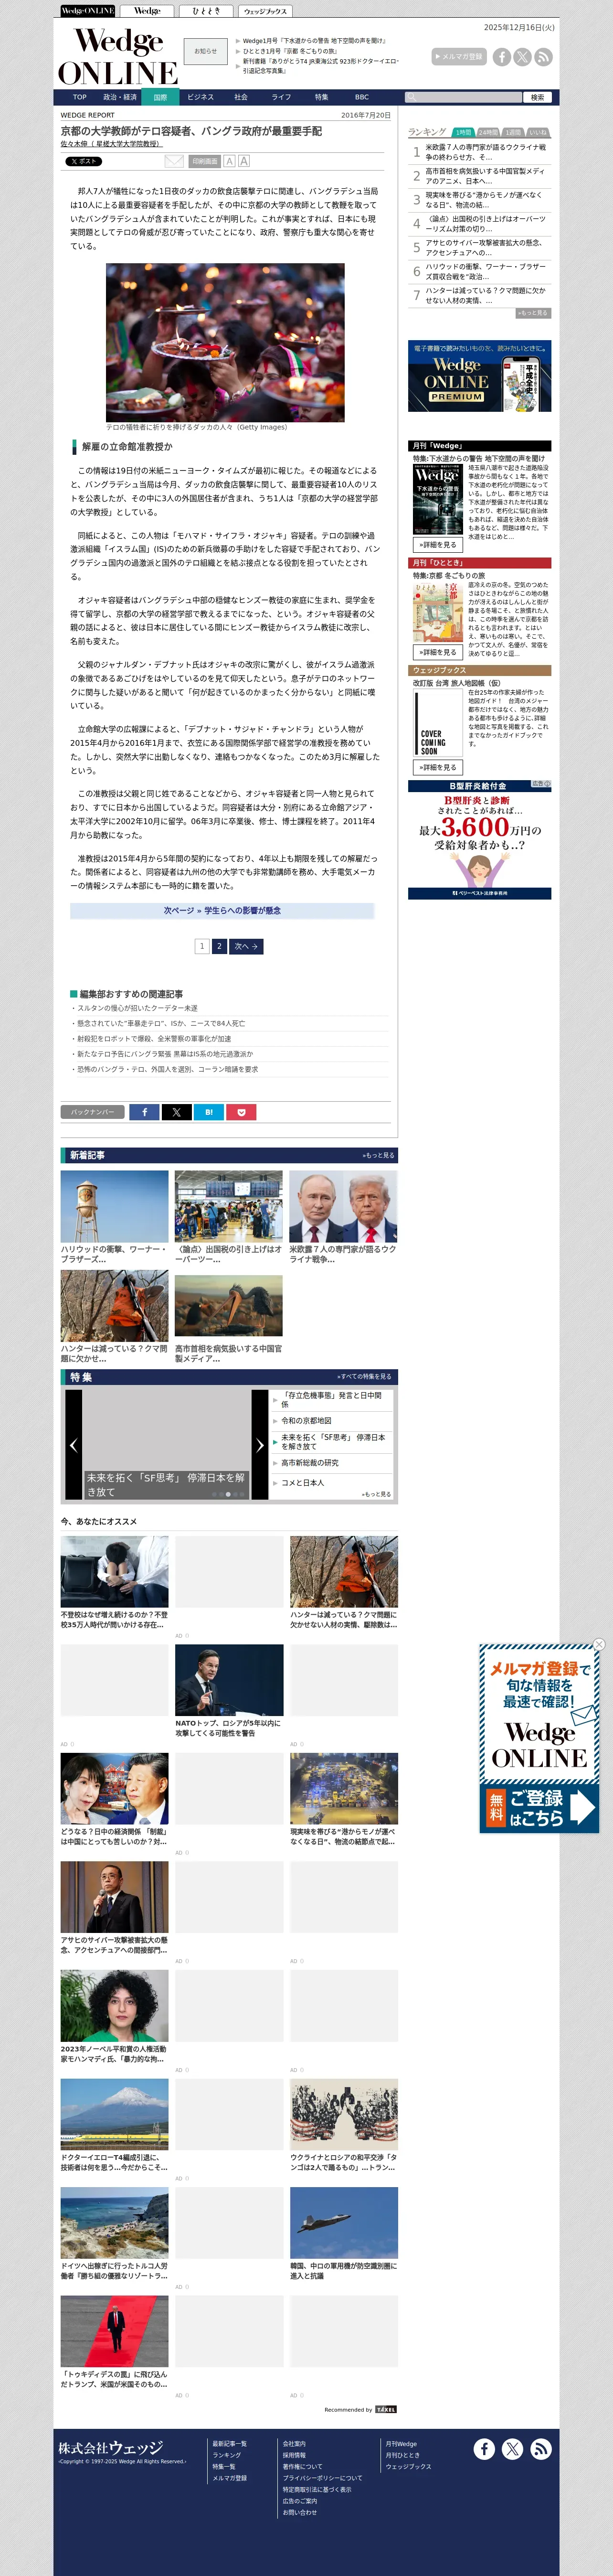Open X (Twitter) icon in the header

(x=522, y=57)
